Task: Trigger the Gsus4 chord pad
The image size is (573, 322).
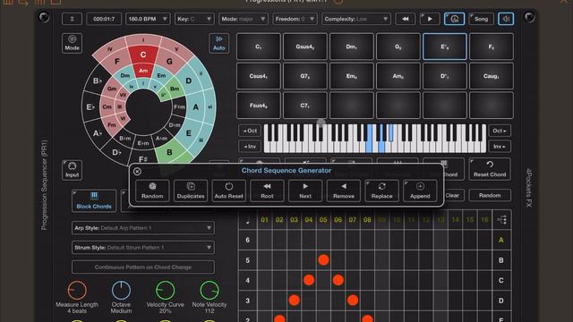Action: [x=304, y=47]
